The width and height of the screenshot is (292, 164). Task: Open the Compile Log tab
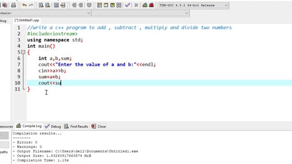point(29,126)
